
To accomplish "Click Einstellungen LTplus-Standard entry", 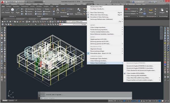I will [105, 58].
